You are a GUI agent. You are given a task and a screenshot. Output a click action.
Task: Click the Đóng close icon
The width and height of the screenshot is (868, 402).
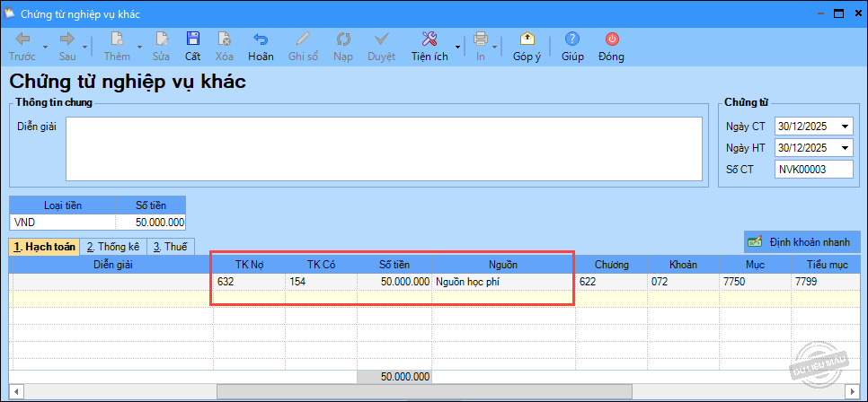click(x=612, y=39)
